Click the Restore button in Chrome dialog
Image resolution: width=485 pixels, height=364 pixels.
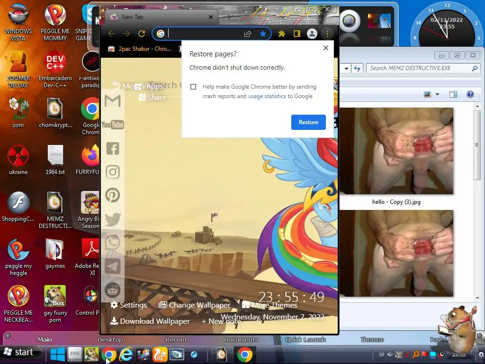coord(308,122)
